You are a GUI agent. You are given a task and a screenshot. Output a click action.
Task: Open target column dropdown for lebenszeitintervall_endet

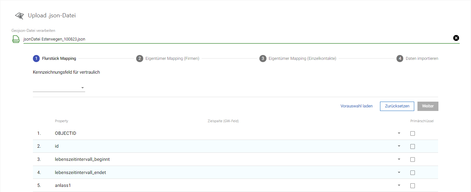click(x=399, y=172)
